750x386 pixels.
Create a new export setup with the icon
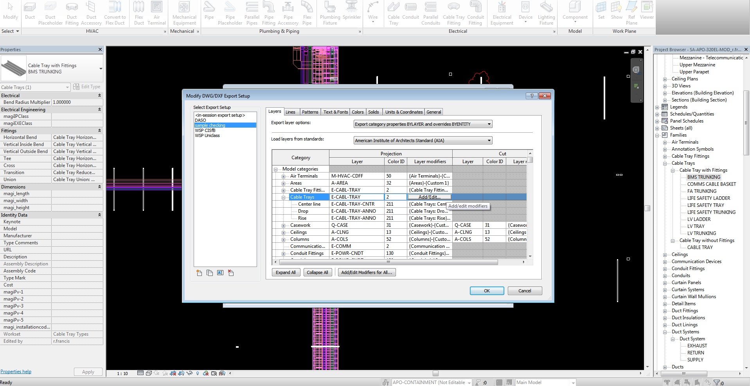click(199, 273)
